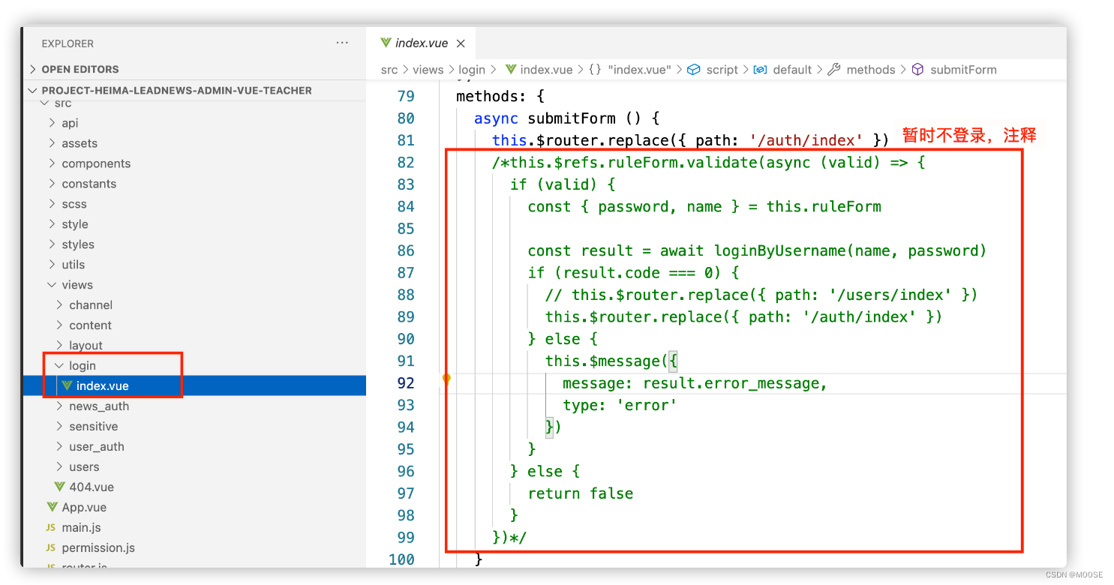Collapse the PROJECT-HEIMA-LEADNEWS-ADMIN-VUE-TEACHER root folder
The image size is (1114, 585).
32,89
